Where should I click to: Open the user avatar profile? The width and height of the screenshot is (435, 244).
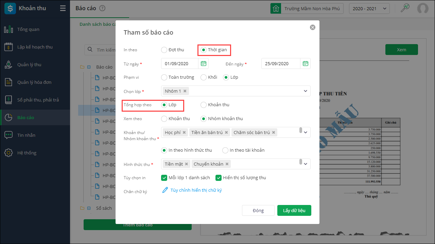tap(423, 8)
